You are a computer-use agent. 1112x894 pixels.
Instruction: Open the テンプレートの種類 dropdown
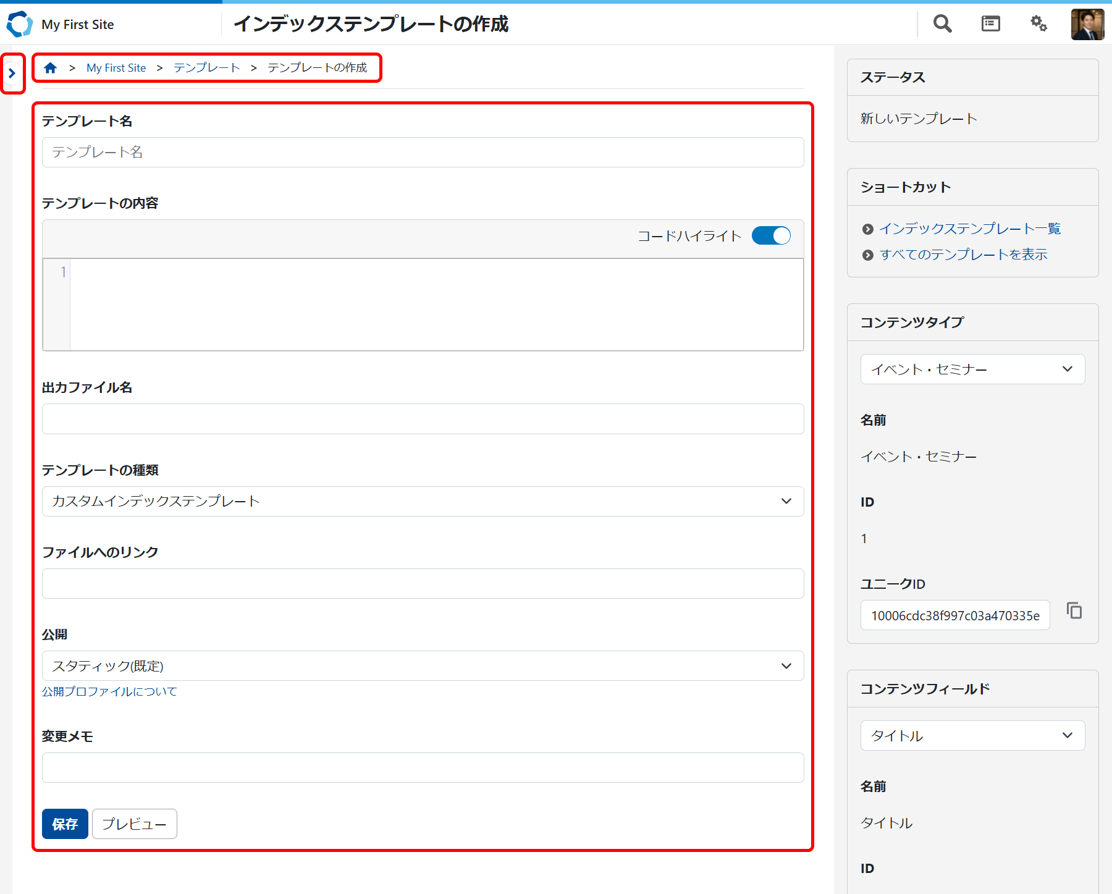pyautogui.click(x=423, y=501)
